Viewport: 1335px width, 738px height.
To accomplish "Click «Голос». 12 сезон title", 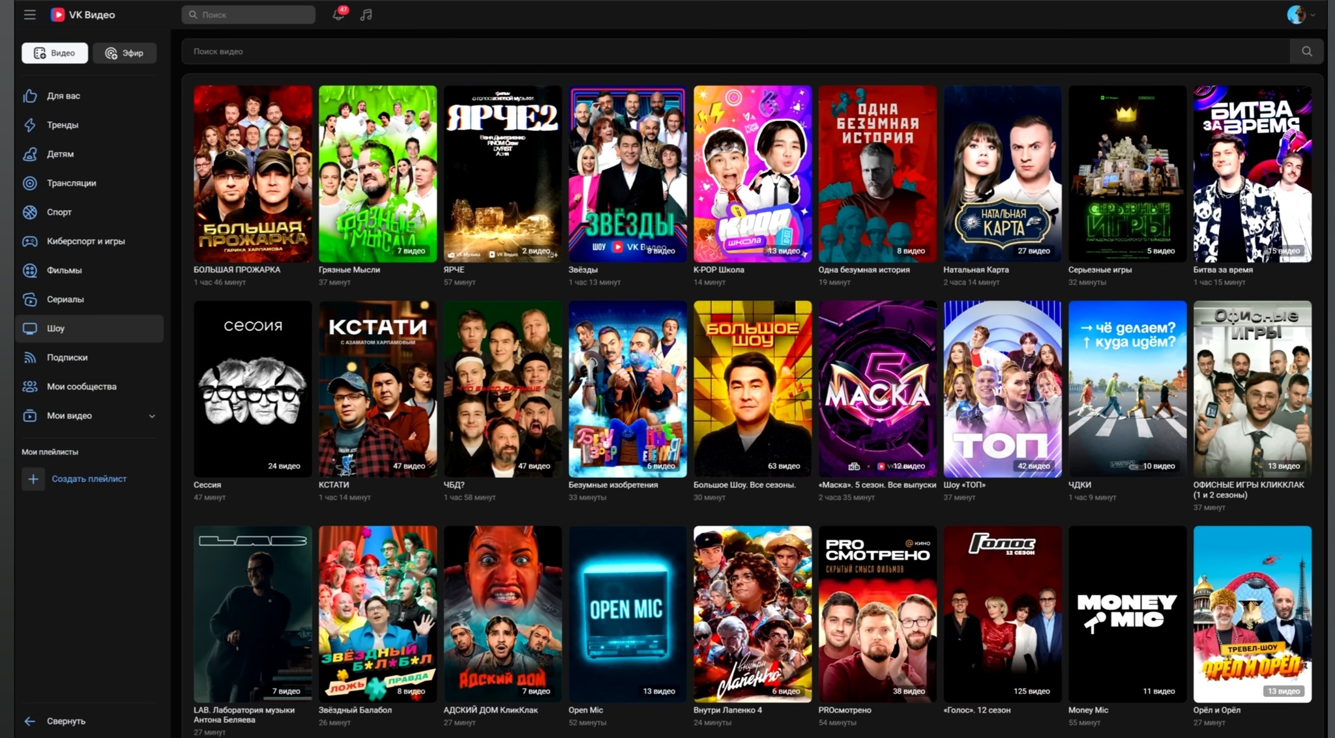I will tap(976, 710).
